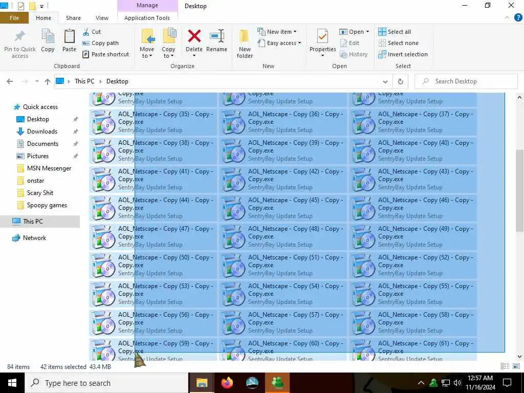Click Select none in ribbon
This screenshot has width=524, height=393.
click(398, 43)
